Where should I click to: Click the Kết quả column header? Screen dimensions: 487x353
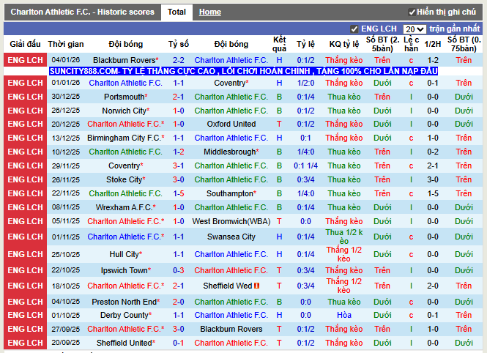[279, 44]
